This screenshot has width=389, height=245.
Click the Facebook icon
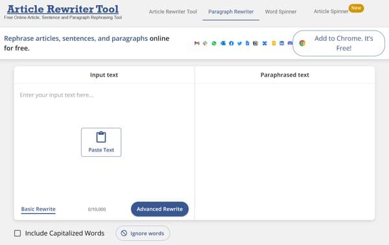coord(231,43)
